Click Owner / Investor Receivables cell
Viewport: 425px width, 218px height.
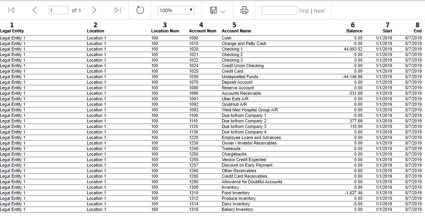pyautogui.click(x=249, y=143)
